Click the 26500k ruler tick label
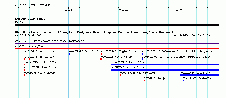 click(68, 10)
